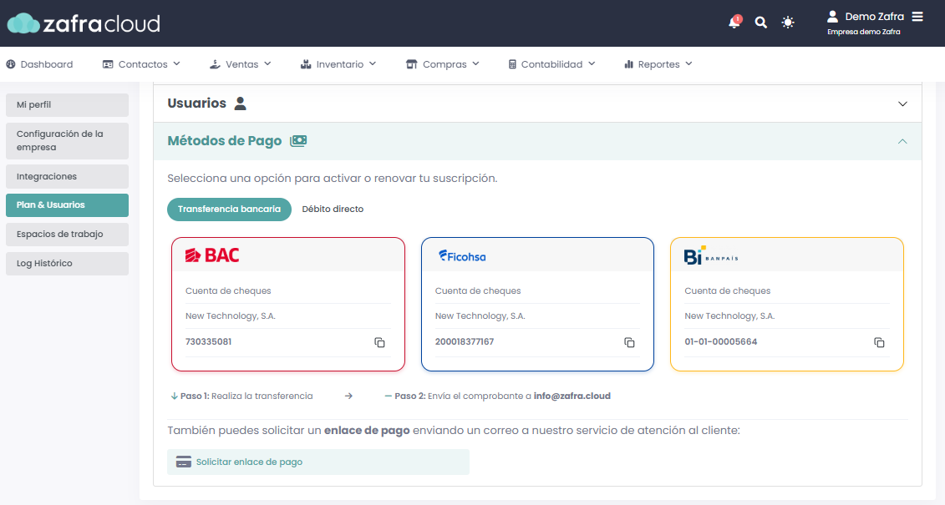The image size is (945, 505).
Task: Click Solicitar enlace de pago button
Action: (x=318, y=462)
